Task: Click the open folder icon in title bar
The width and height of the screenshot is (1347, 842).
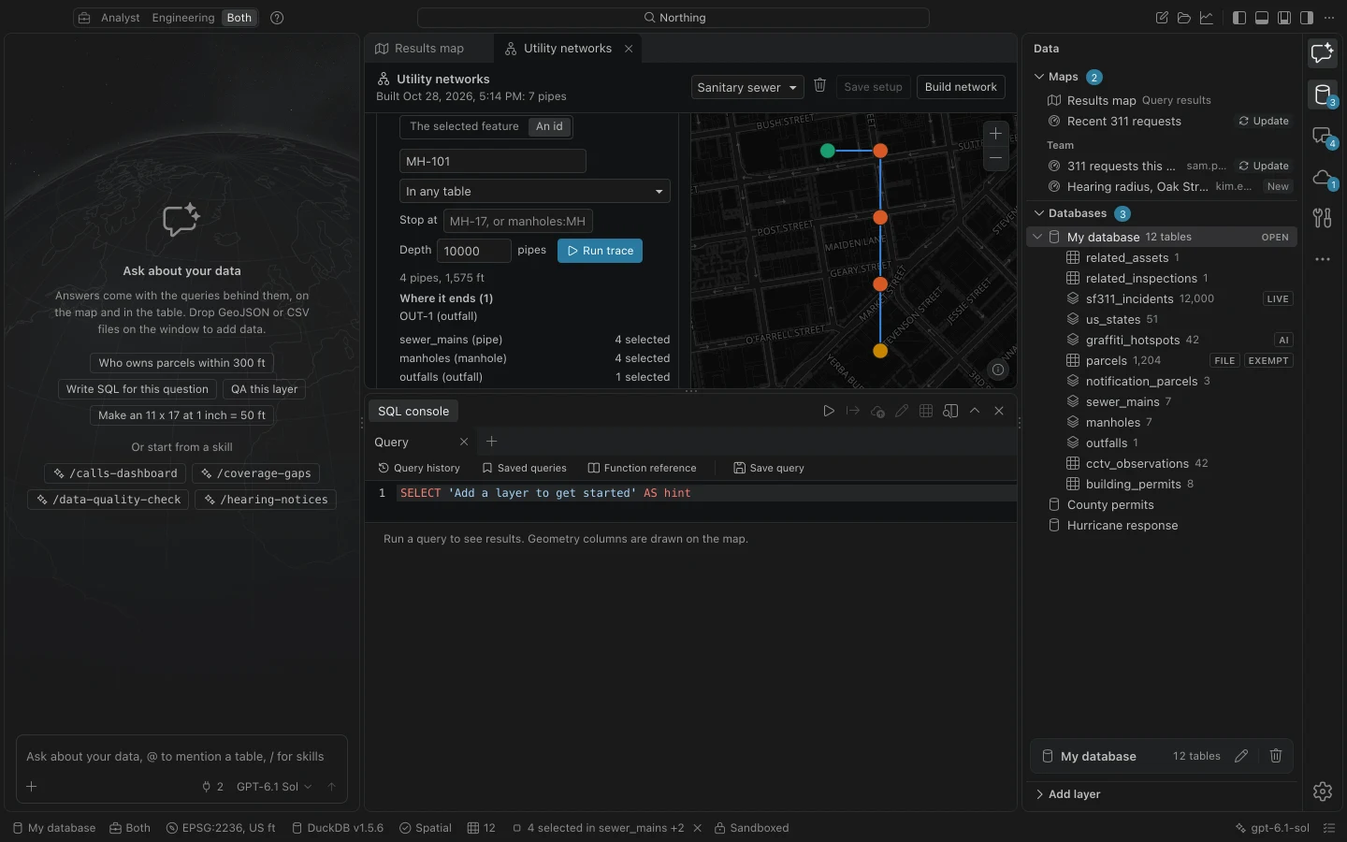Action: tap(1184, 18)
